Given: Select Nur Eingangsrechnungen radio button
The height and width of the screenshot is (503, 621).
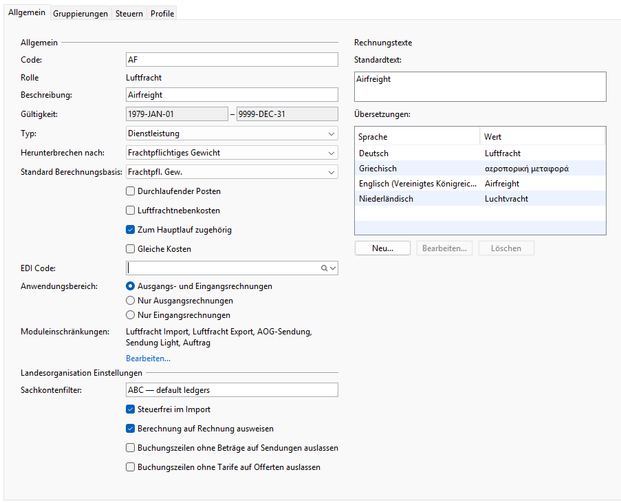Looking at the screenshot, I should coord(130,315).
